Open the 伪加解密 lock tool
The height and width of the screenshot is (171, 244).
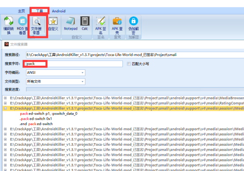pyautogui.click(x=133, y=25)
